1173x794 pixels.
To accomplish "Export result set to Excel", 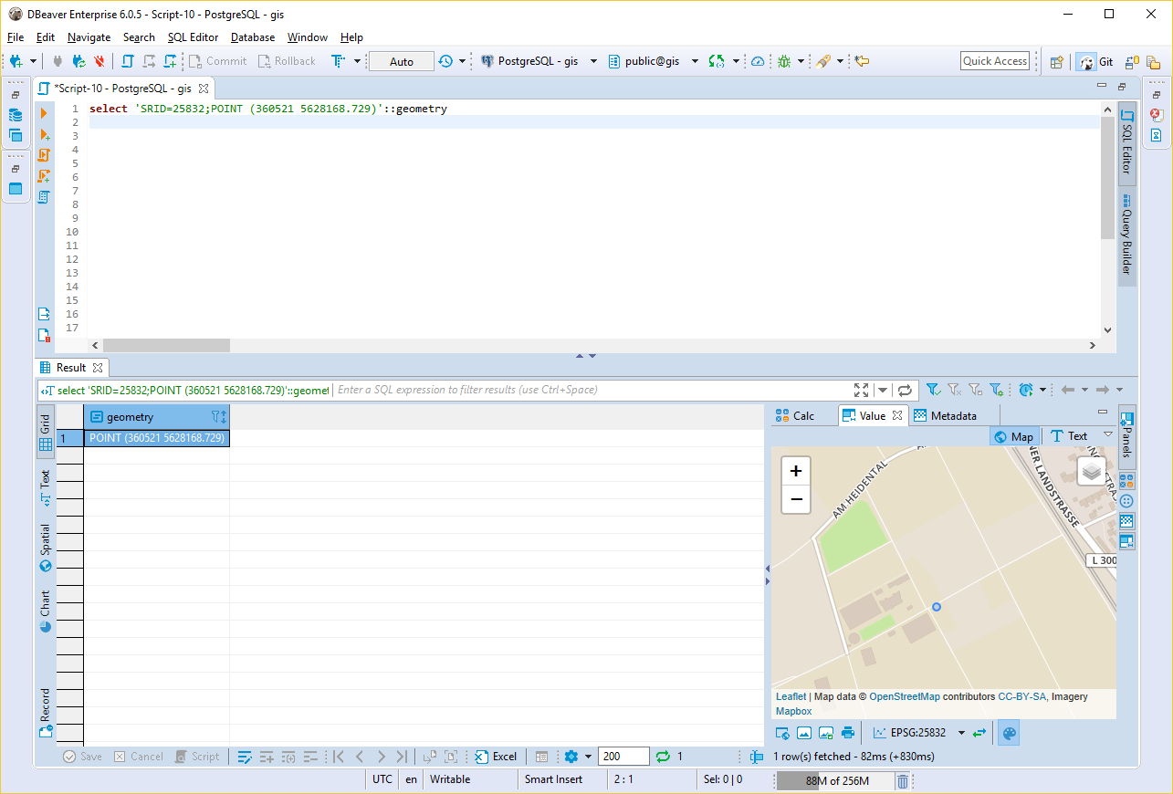I will pos(496,756).
